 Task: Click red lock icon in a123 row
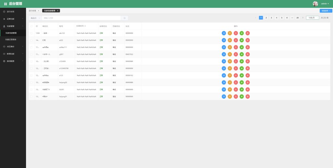(x=236, y=75)
